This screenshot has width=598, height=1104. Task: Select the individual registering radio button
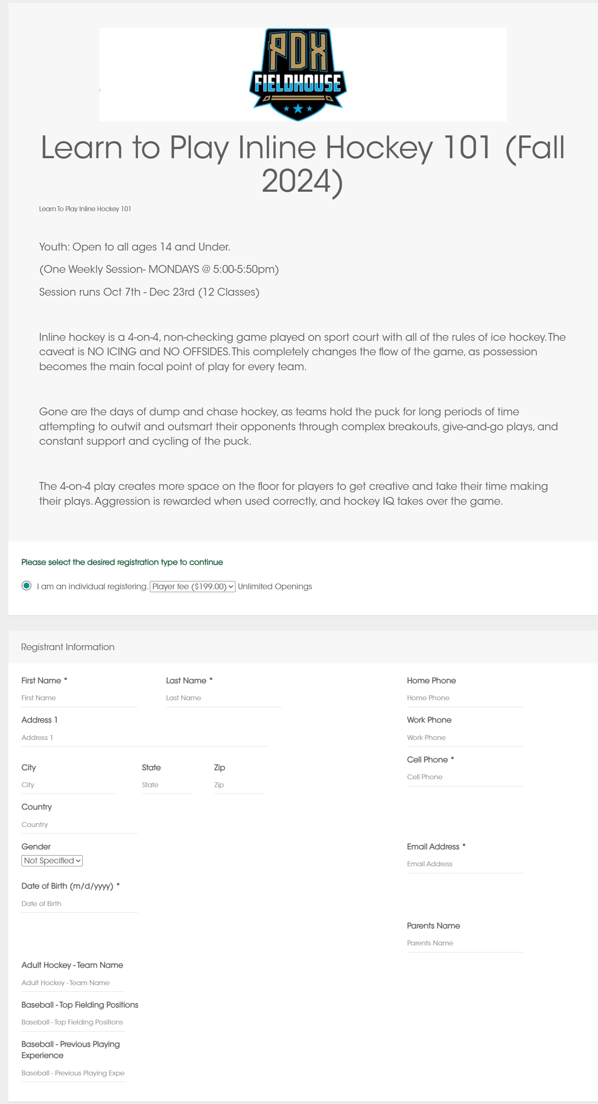coord(26,586)
